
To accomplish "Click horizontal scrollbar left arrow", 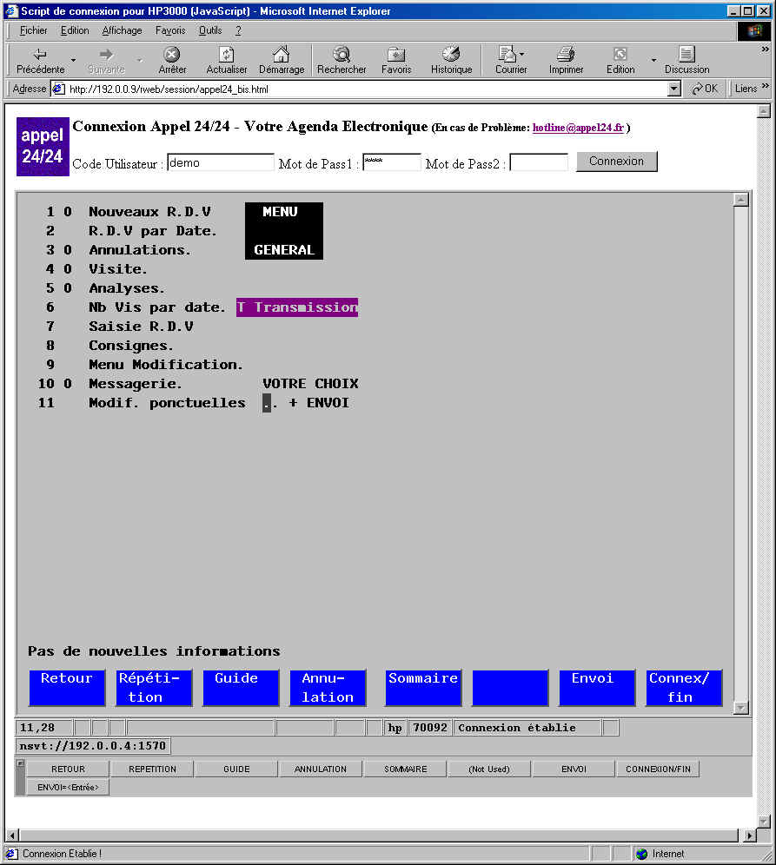I will [13, 835].
